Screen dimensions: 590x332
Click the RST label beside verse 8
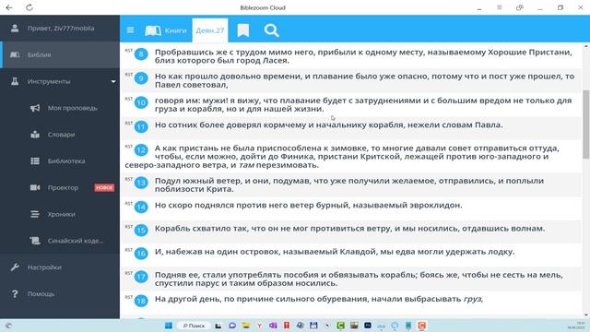click(129, 50)
